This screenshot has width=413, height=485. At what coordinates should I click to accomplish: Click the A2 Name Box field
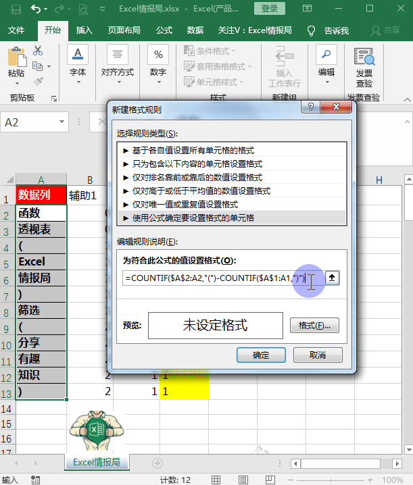30,122
